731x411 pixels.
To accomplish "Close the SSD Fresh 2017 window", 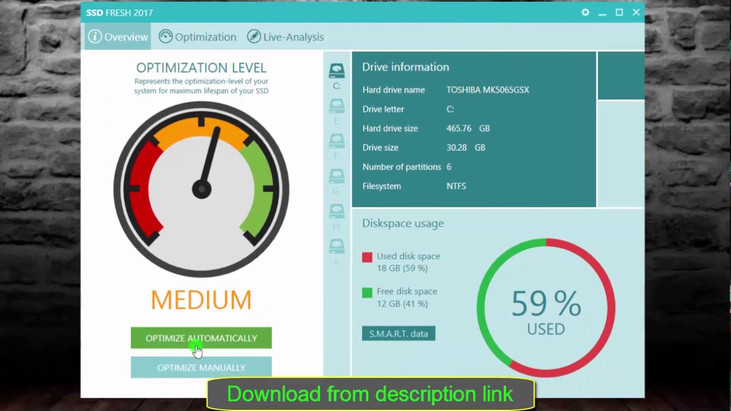I will coord(636,12).
